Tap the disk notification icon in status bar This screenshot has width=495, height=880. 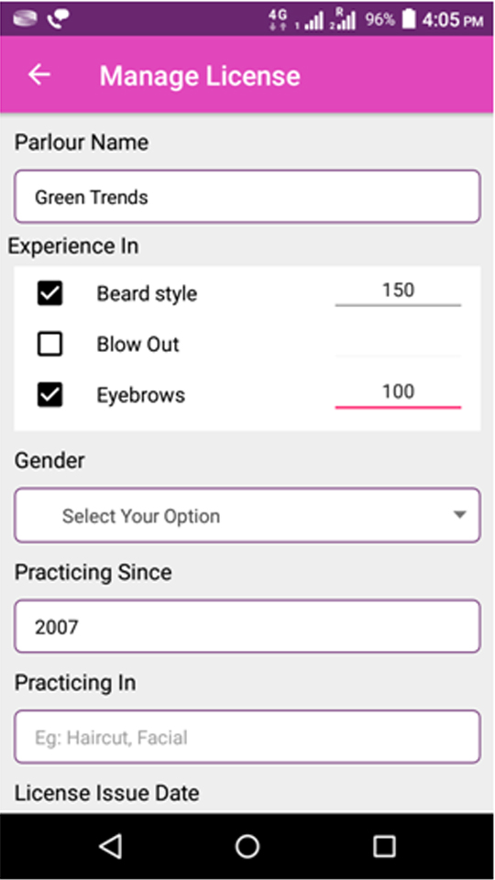[x=25, y=18]
